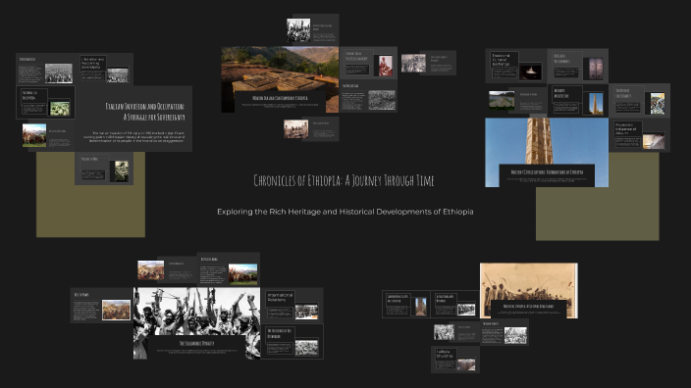Open the Lalibela Churches slide
The image size is (691, 388).
tap(455, 360)
